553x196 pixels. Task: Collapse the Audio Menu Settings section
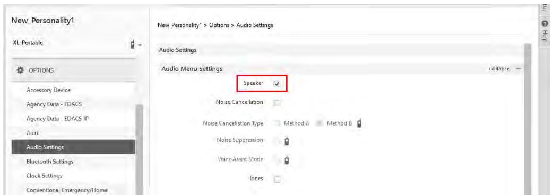point(505,69)
